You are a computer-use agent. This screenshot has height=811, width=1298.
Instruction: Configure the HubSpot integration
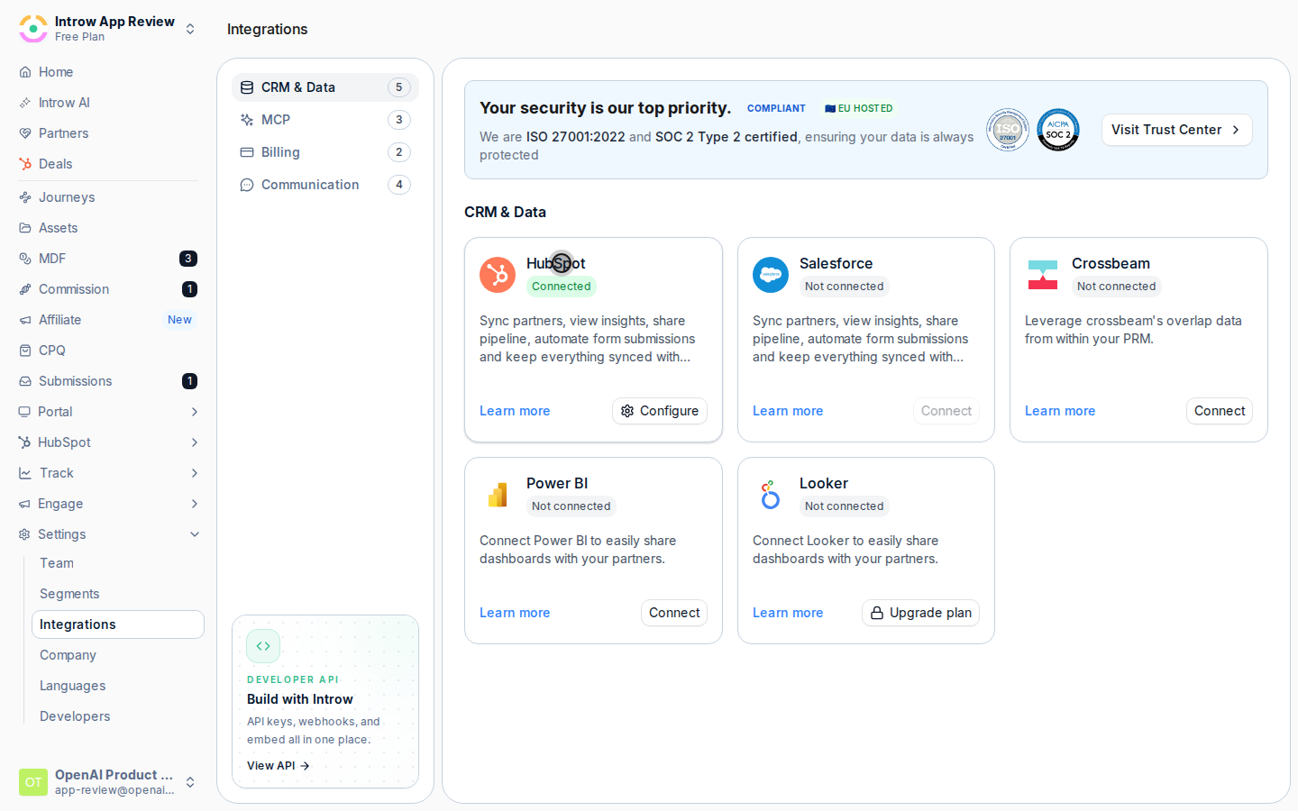(x=660, y=411)
